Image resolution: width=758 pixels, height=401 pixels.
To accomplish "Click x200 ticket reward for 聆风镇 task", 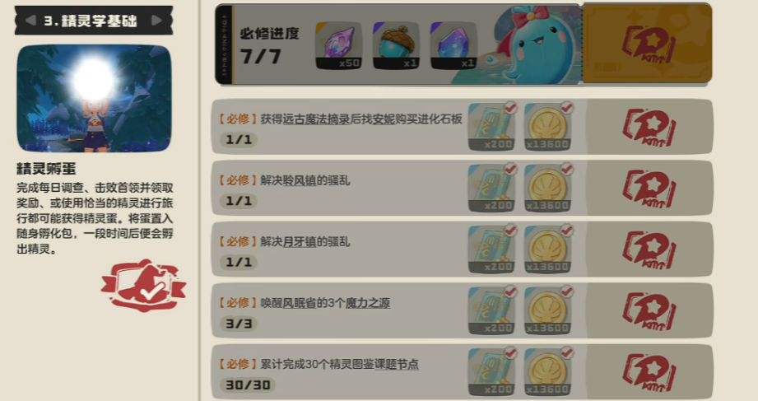I will point(491,189).
